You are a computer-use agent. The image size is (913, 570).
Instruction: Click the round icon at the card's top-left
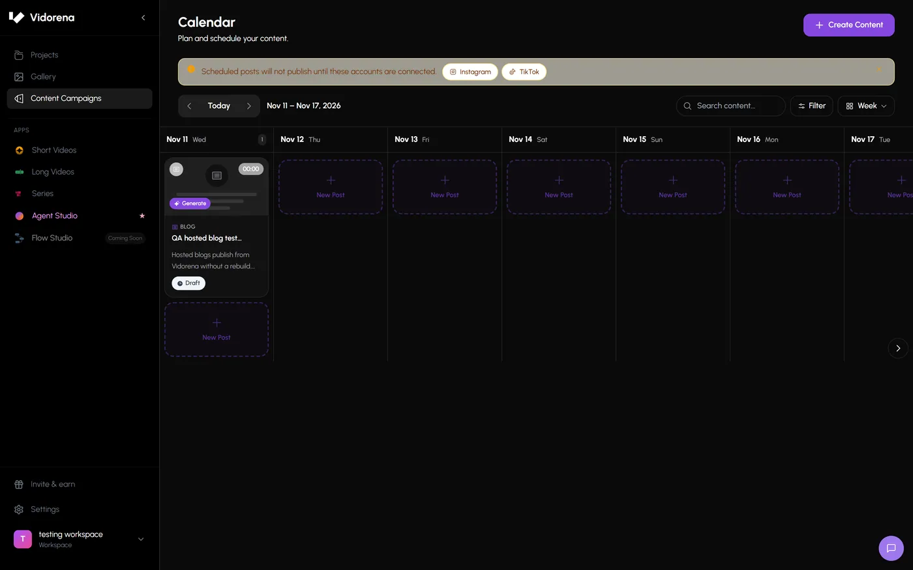pyautogui.click(x=176, y=169)
